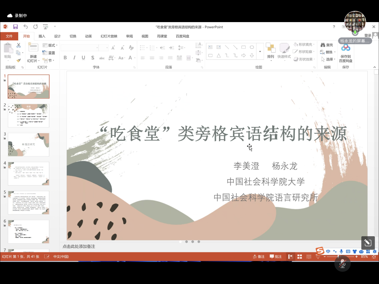Image resolution: width=379 pixels, height=284 pixels.
Task: Click the Find binoculars button
Action: click(326, 45)
